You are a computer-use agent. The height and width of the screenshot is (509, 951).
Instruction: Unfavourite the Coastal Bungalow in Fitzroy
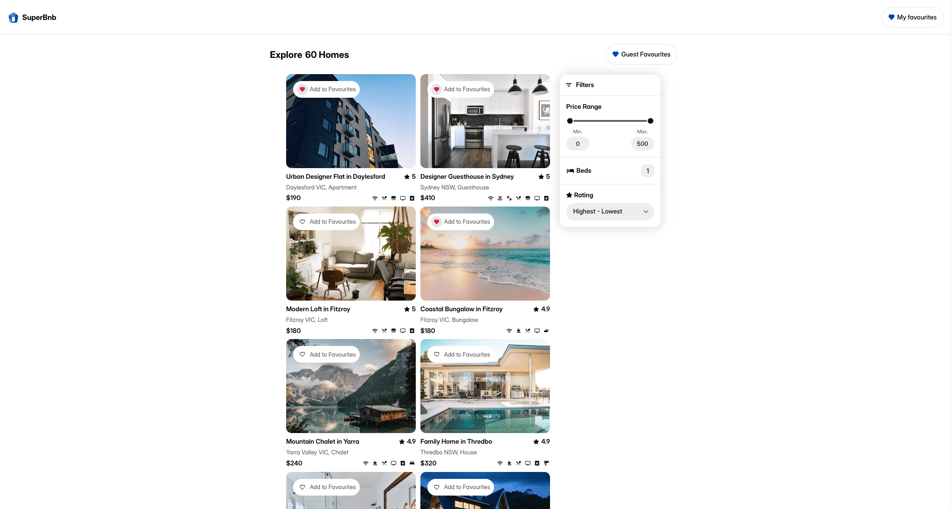[x=461, y=222]
